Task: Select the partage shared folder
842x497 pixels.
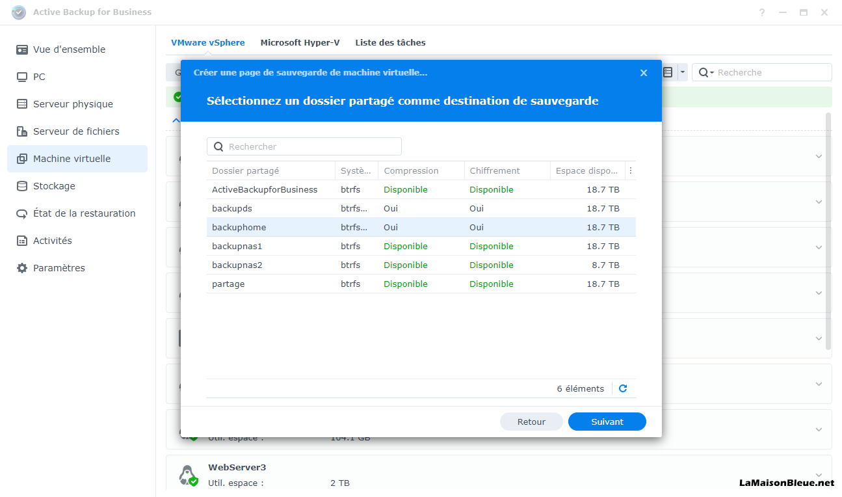Action: [421, 284]
